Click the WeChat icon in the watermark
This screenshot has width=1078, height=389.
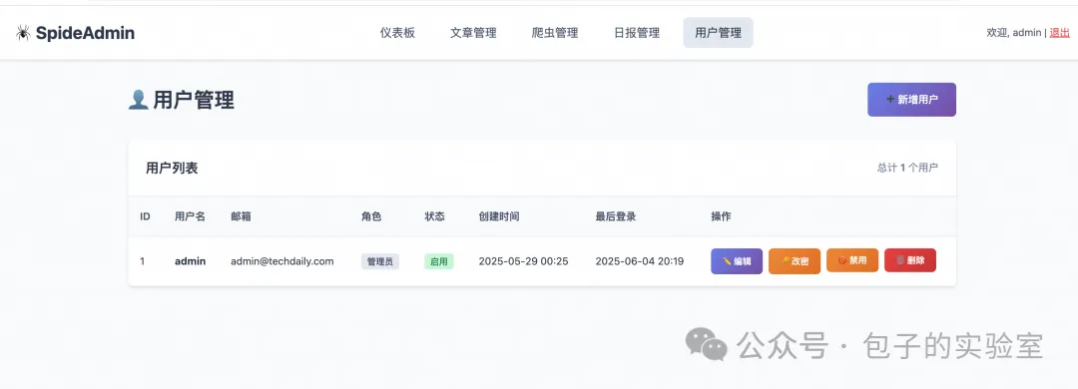click(706, 344)
